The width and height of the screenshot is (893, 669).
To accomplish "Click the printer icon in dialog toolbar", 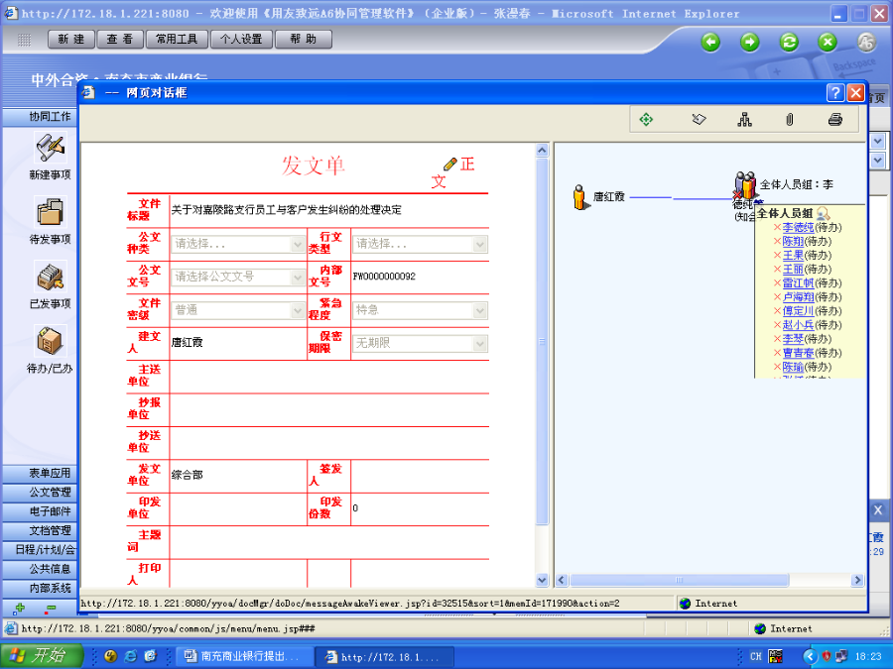I will pos(834,120).
